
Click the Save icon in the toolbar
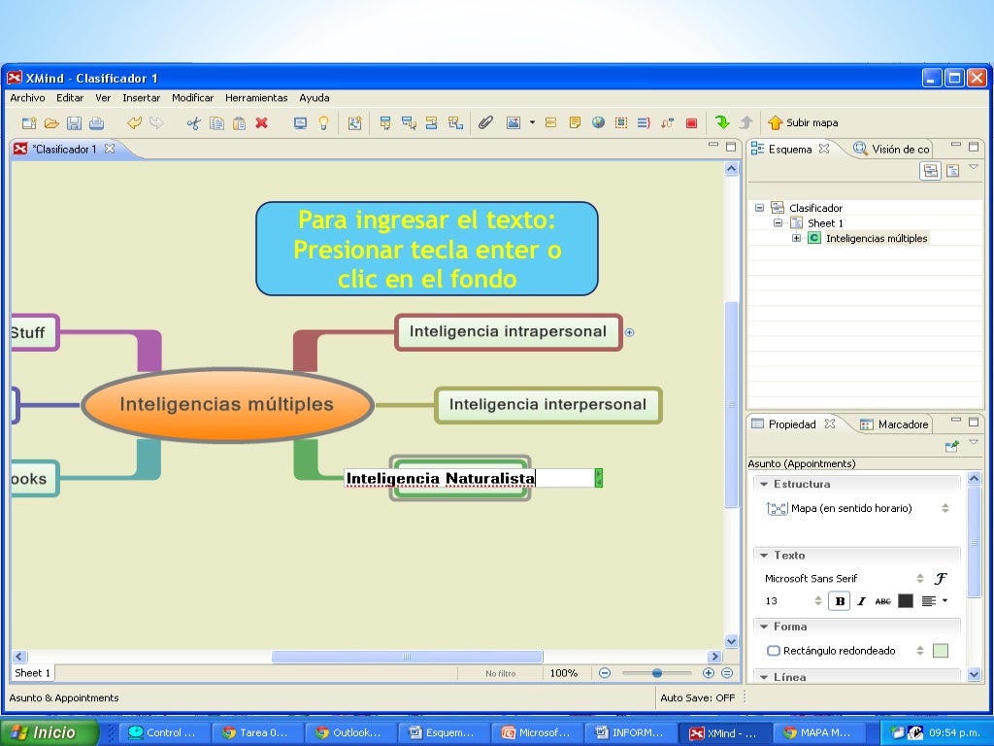click(x=74, y=123)
